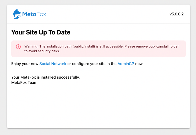
Task: Click "to avoid security risks." warning line
Action: pos(42,51)
